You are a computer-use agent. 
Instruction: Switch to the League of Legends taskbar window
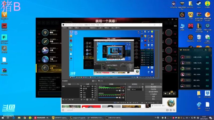tap(78, 118)
